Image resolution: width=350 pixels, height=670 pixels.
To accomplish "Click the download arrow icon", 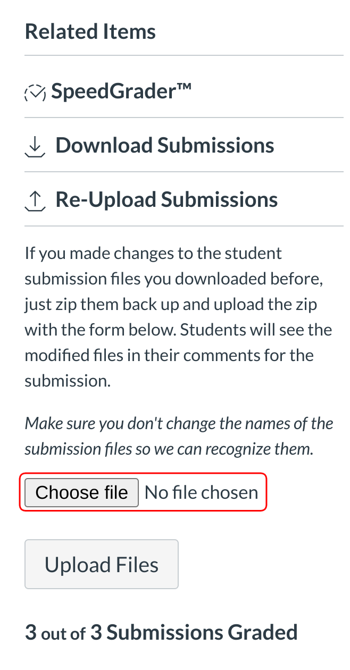I will [x=35, y=146].
